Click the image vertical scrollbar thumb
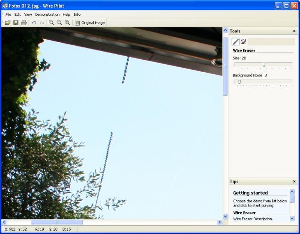This screenshot has width=300, height=234. pos(225,66)
